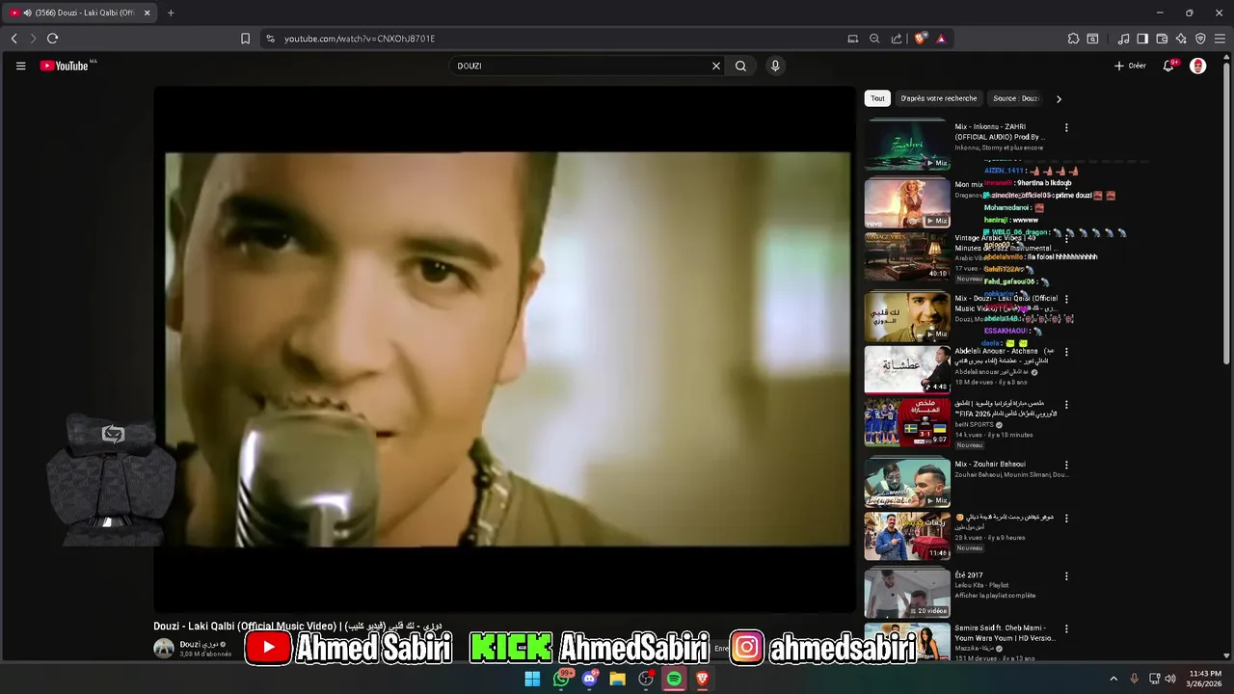Click 'Afficher la playlist complète'
The height and width of the screenshot is (694, 1234).
click(995, 596)
